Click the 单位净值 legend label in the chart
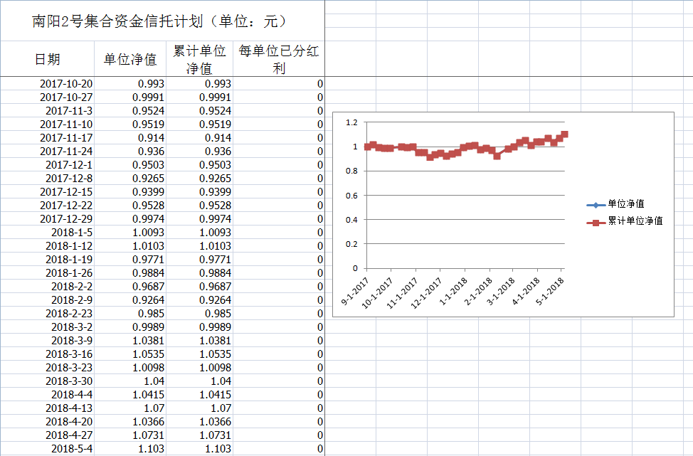This screenshot has height=456, width=693. pos(626,204)
